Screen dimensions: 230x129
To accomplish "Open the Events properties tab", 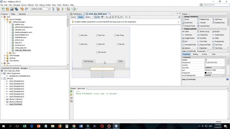I will click(x=204, y=54).
